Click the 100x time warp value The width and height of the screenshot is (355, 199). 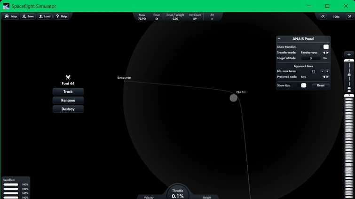tap(336, 17)
